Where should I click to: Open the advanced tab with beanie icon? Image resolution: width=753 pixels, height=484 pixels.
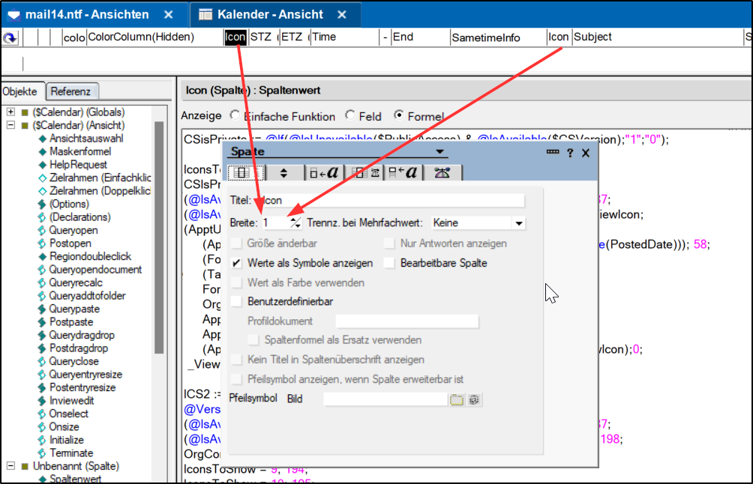tap(442, 173)
